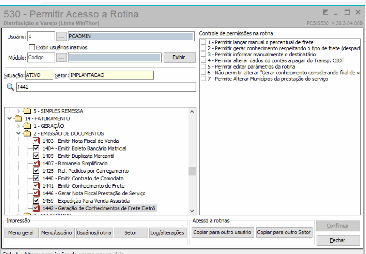Check permission 1 lançar manual percentual de frete
Image resolution: width=366 pixels, height=254 pixels.
coord(203,42)
